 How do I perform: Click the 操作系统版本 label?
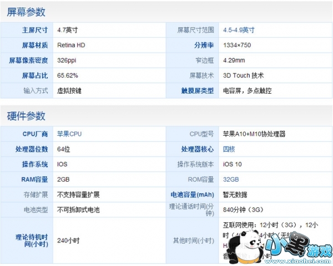pyautogui.click(x=195, y=165)
